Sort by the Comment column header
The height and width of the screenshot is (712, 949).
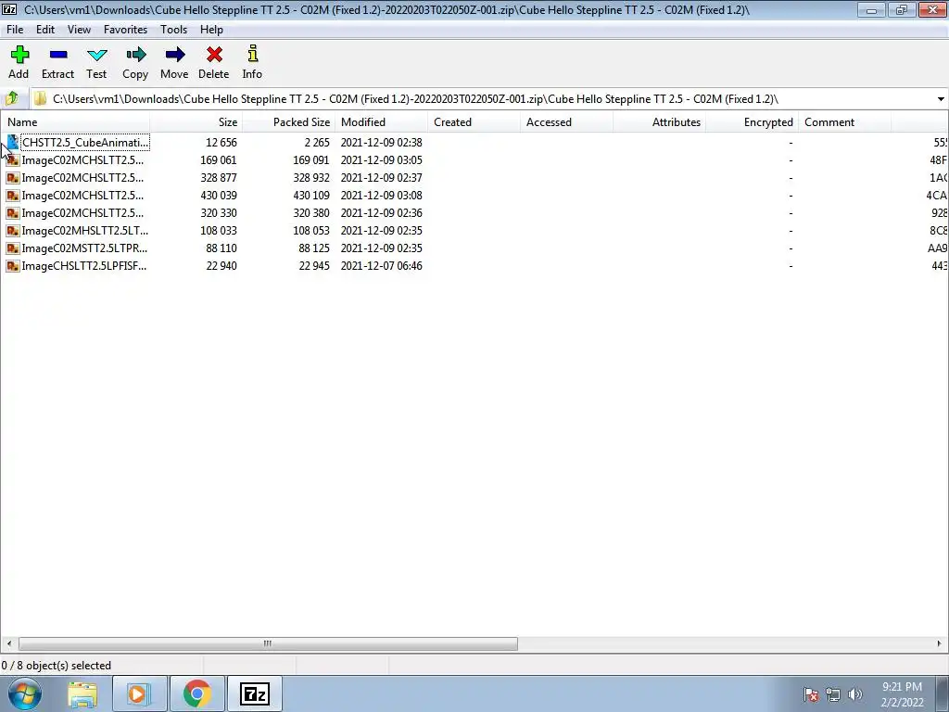point(844,121)
